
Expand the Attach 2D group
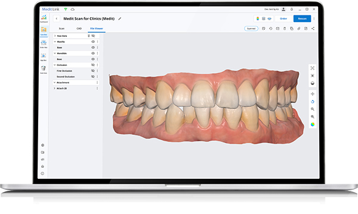(x=54, y=88)
